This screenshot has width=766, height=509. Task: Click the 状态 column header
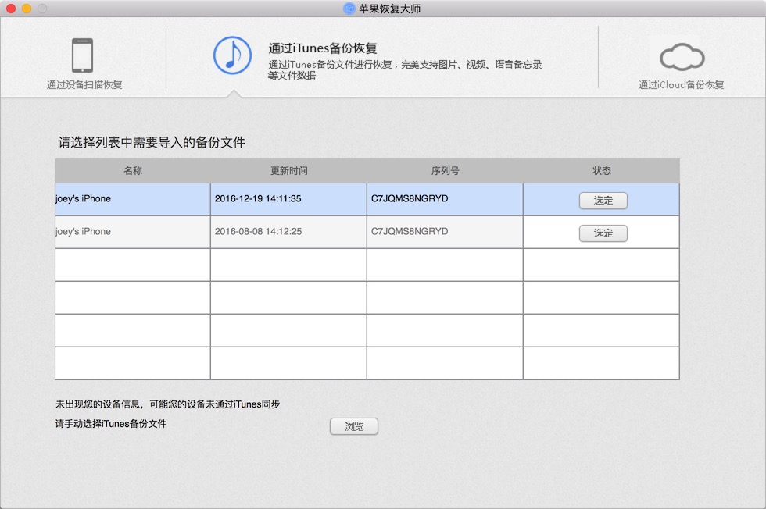pos(601,171)
